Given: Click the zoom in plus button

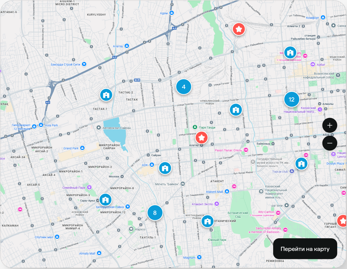Looking at the screenshot, I should (330, 125).
